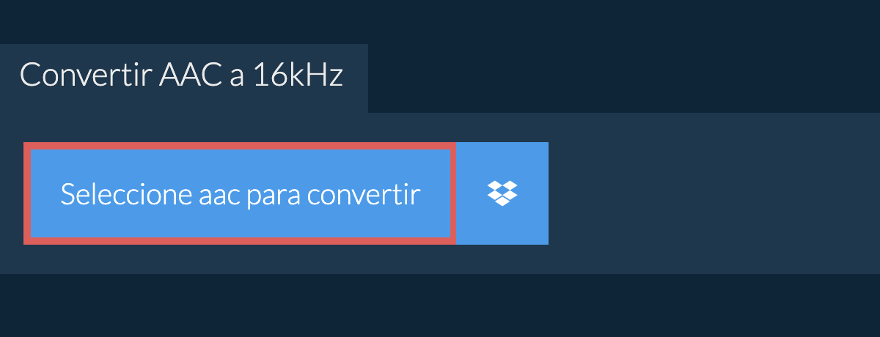The width and height of the screenshot is (880, 337).
Task: Choose an AAC file from Dropbox
Action: tap(502, 193)
